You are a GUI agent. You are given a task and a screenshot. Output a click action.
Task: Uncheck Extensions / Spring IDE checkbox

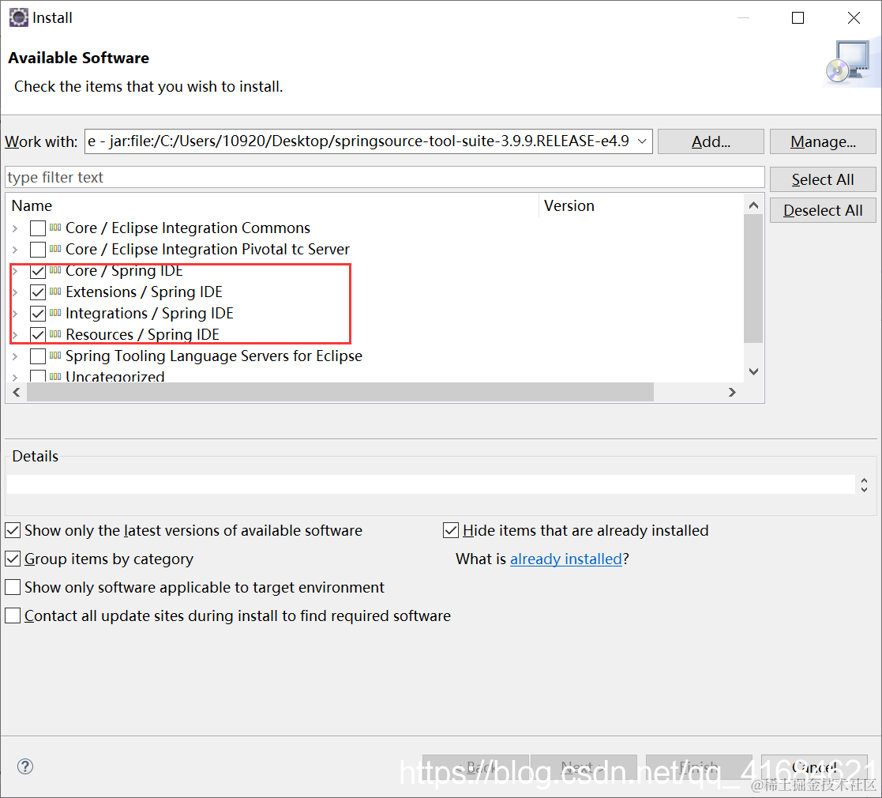tap(38, 292)
